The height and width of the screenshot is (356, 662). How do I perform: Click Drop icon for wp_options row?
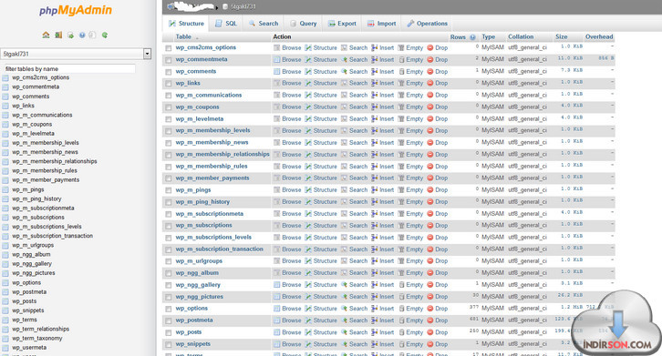pos(430,309)
